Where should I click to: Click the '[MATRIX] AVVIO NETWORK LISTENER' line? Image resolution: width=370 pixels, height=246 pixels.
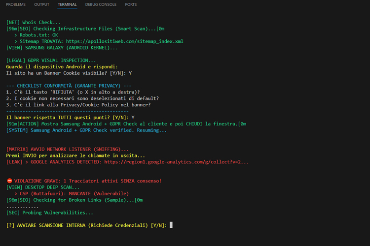point(68,149)
